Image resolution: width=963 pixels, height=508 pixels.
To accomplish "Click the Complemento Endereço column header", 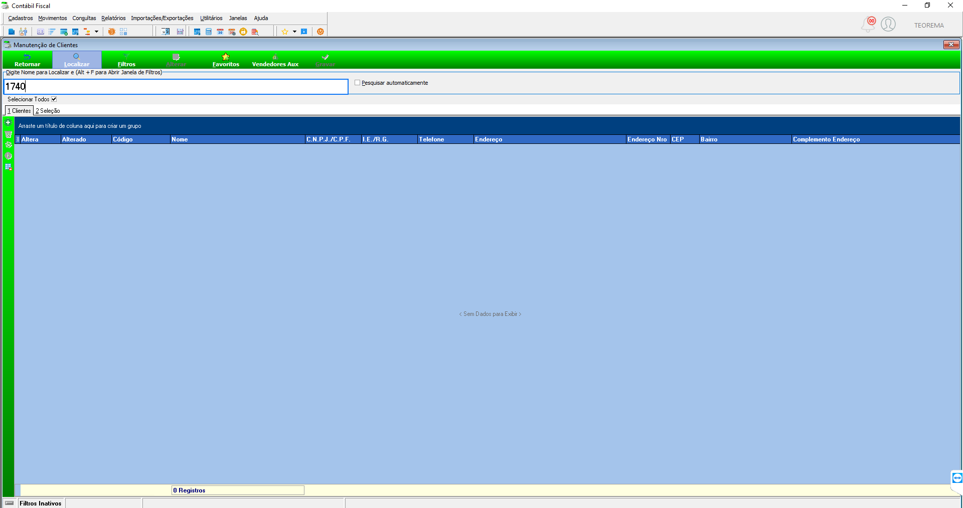I will coord(876,139).
